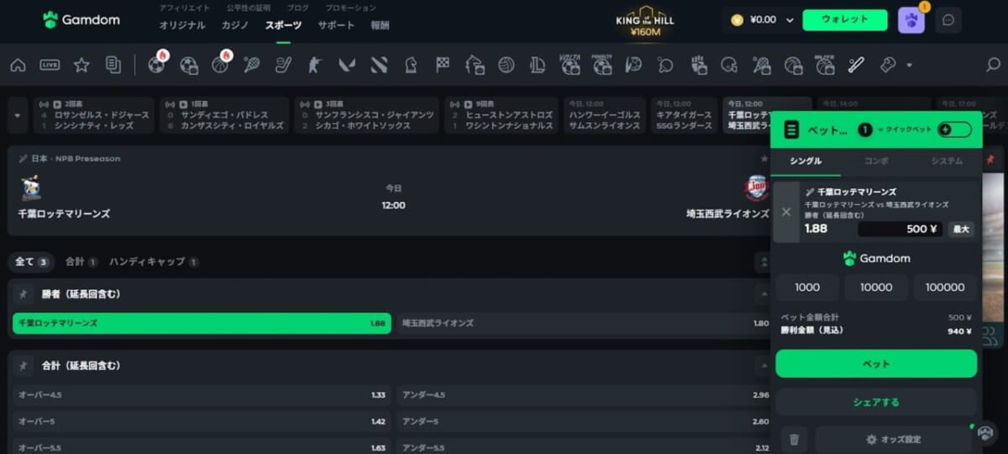Edit the 500 ¥ stake field
This screenshot has width=1008, height=454.
click(x=900, y=229)
